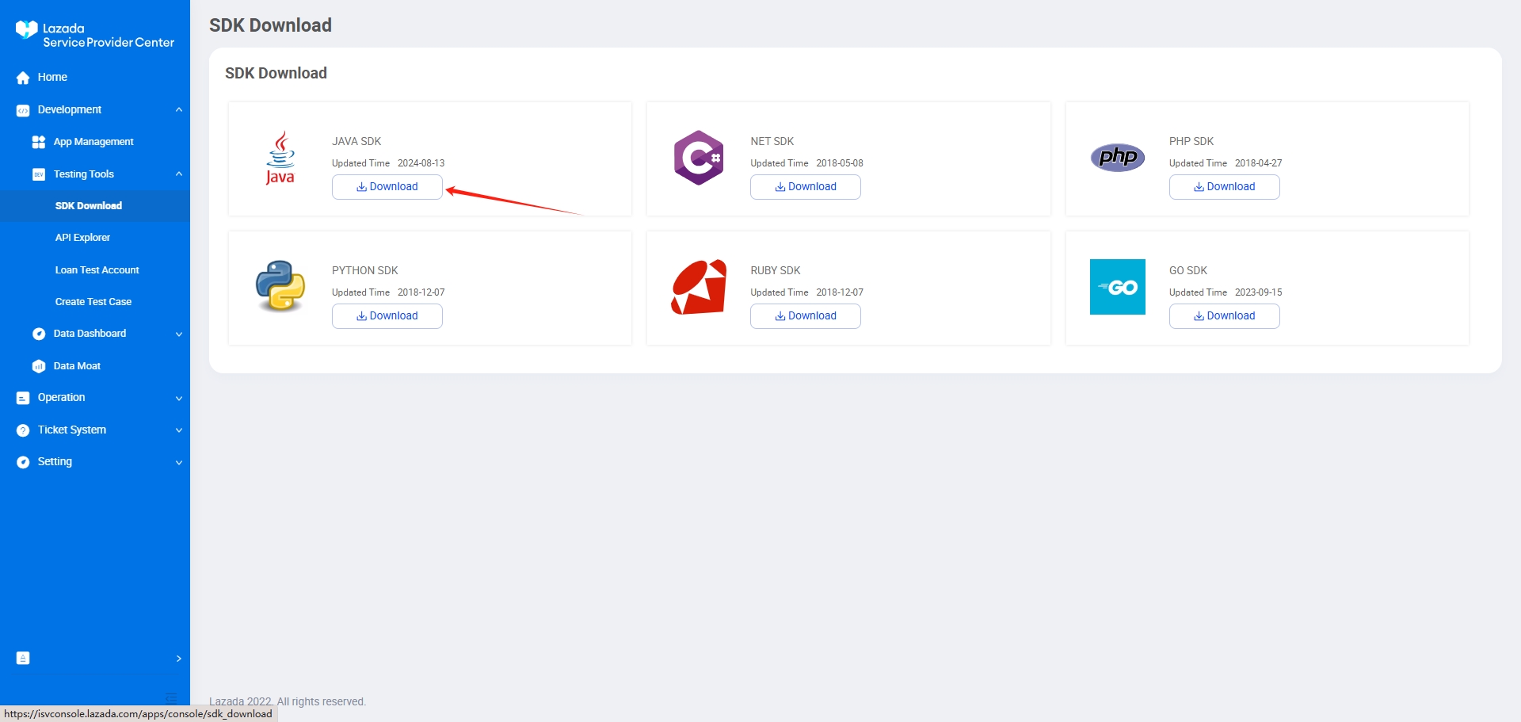Click the Lazada heart logo icon

click(26, 30)
